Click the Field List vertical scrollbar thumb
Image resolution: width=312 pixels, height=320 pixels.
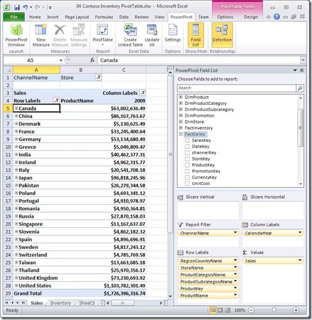(x=301, y=128)
